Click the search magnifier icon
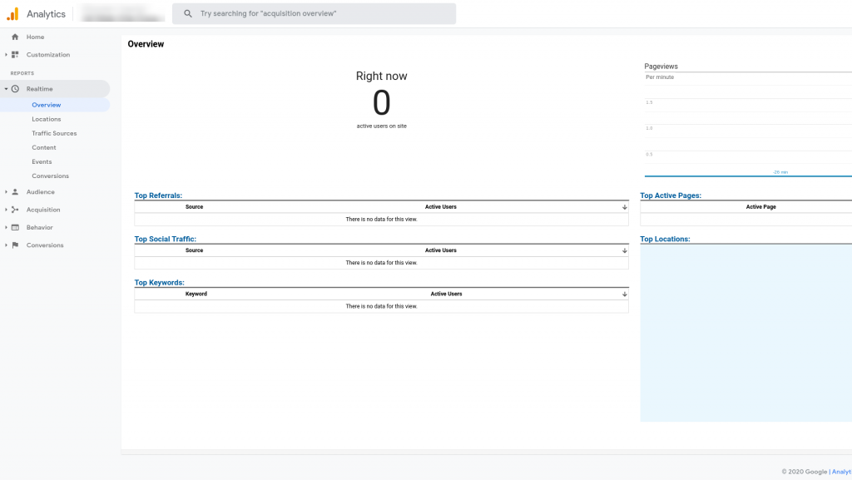 pos(188,14)
